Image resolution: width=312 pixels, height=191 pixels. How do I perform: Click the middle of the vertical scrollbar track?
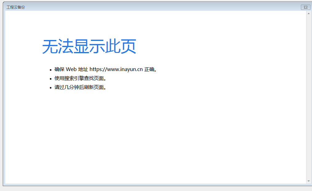pos(309,97)
